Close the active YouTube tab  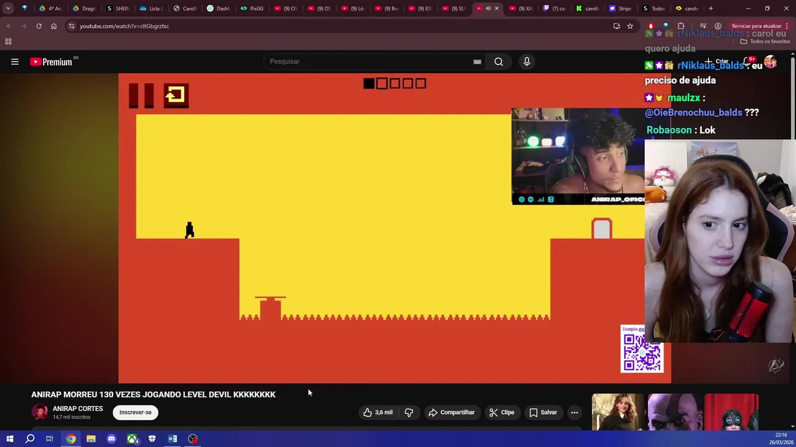(x=496, y=8)
